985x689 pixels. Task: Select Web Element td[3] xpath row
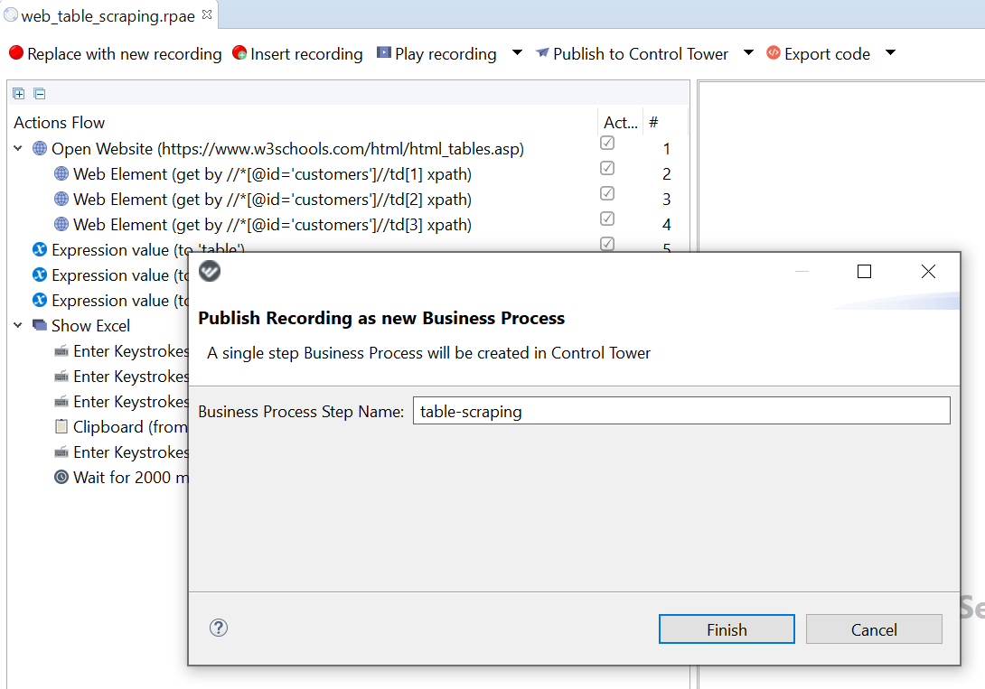click(272, 225)
